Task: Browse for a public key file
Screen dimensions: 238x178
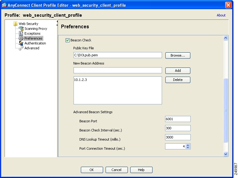Action: pos(178,55)
